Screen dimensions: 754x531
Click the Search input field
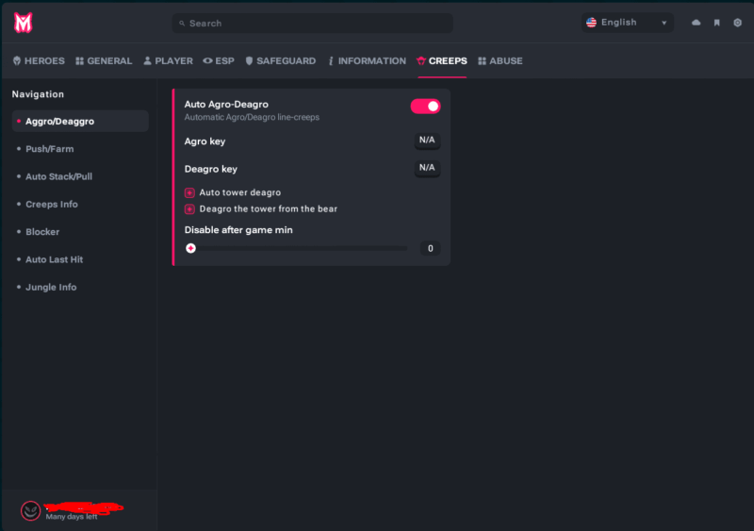click(x=313, y=24)
